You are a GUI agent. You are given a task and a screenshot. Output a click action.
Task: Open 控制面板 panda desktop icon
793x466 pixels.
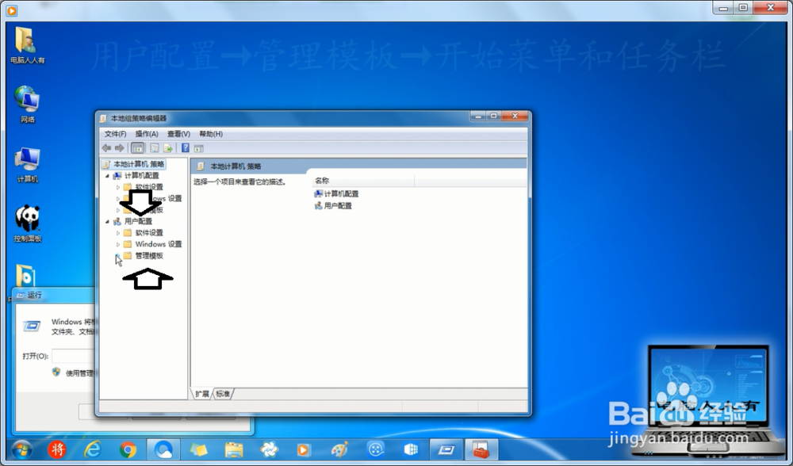27,224
